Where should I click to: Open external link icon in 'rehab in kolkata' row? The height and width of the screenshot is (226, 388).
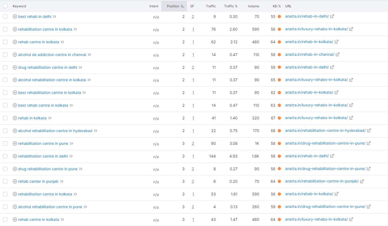[x=351, y=118]
